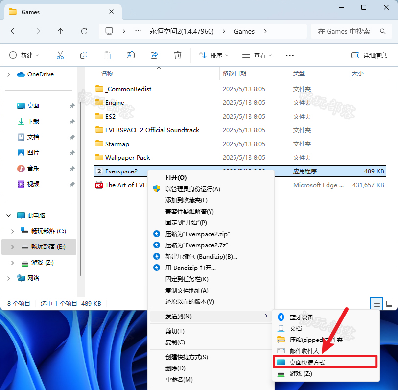
Task: Collapse the 此电脑 tree node
Action: (9, 216)
